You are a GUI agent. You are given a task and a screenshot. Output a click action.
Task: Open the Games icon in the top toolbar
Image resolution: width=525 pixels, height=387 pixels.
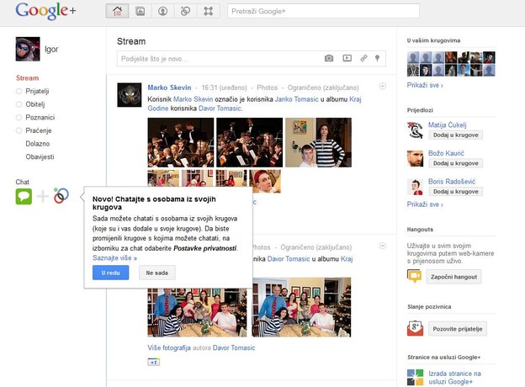tap(208, 12)
